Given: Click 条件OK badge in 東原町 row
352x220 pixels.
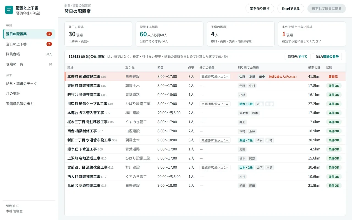Looking at the screenshot, I should (x=334, y=86).
